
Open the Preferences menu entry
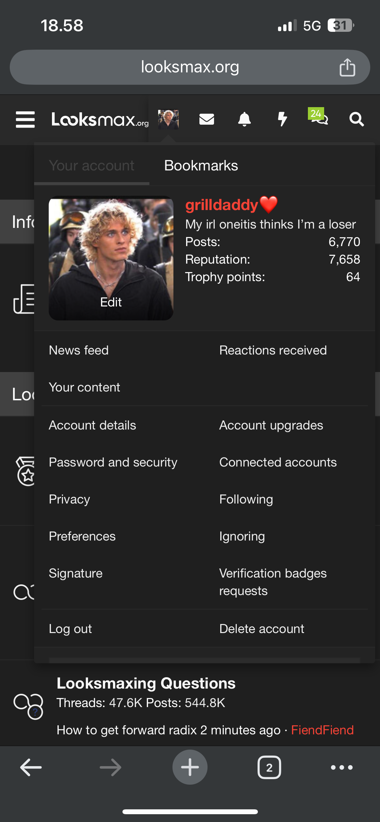tap(82, 536)
